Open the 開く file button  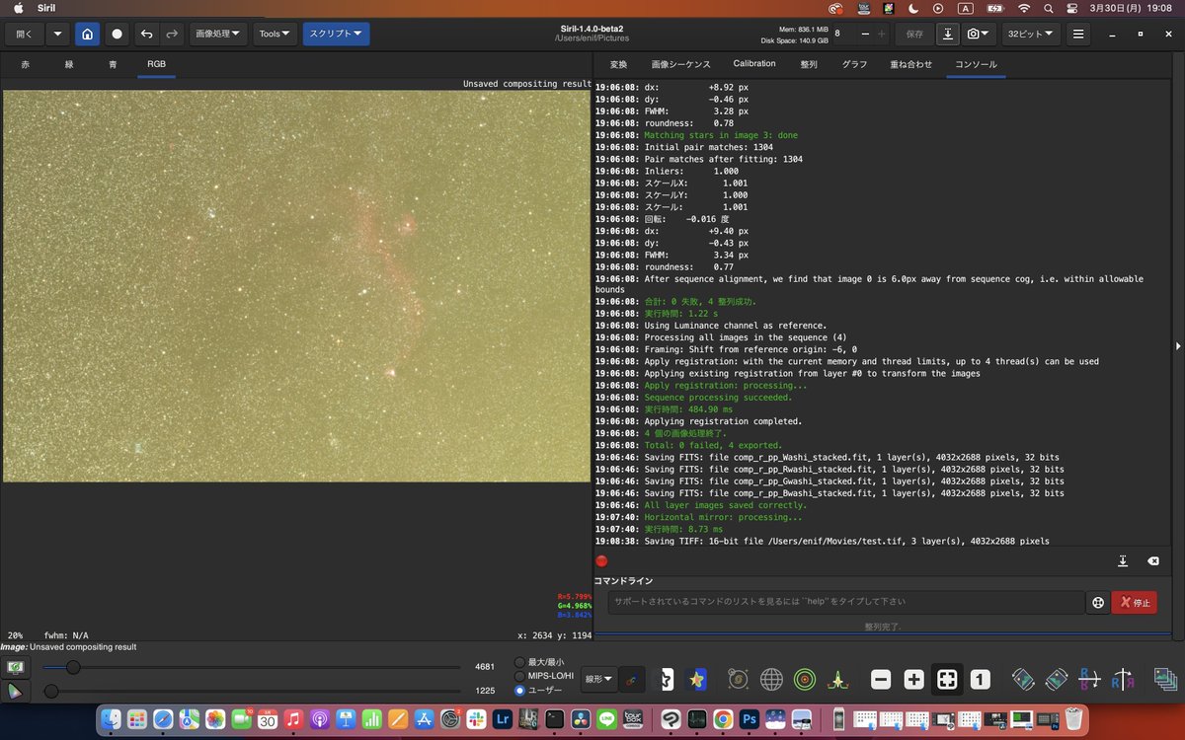coord(24,34)
